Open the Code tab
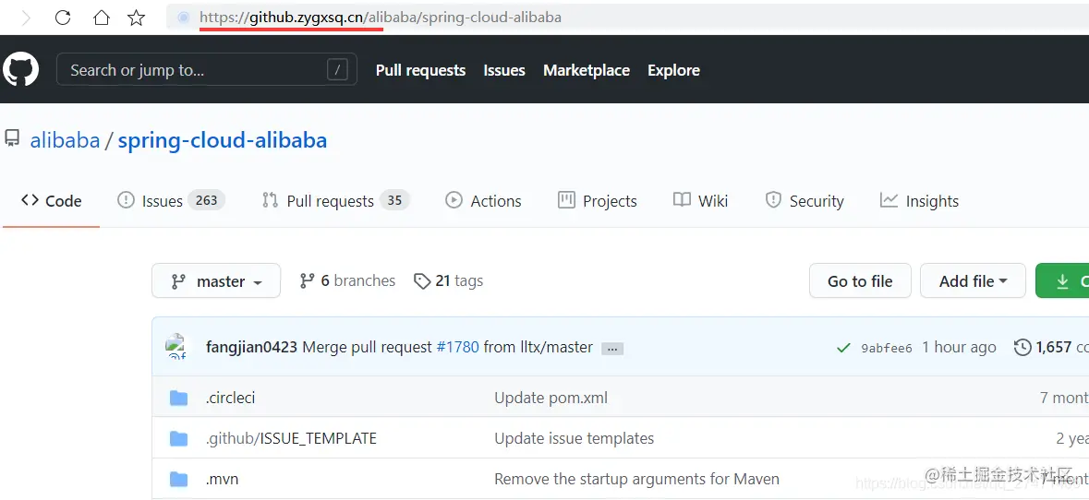1089x500 pixels. 52,201
